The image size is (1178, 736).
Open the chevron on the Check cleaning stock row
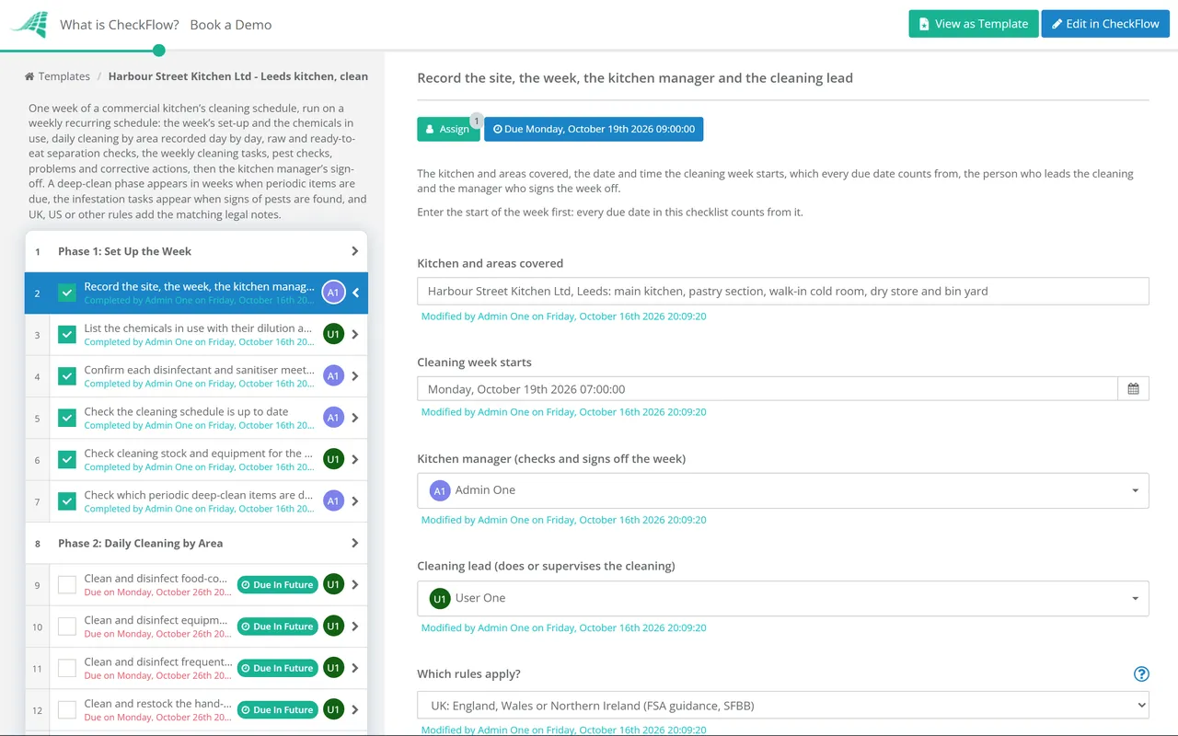pos(355,459)
